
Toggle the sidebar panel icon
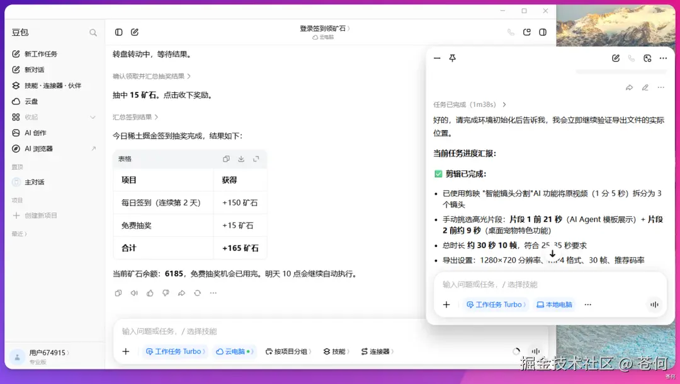[x=118, y=32]
